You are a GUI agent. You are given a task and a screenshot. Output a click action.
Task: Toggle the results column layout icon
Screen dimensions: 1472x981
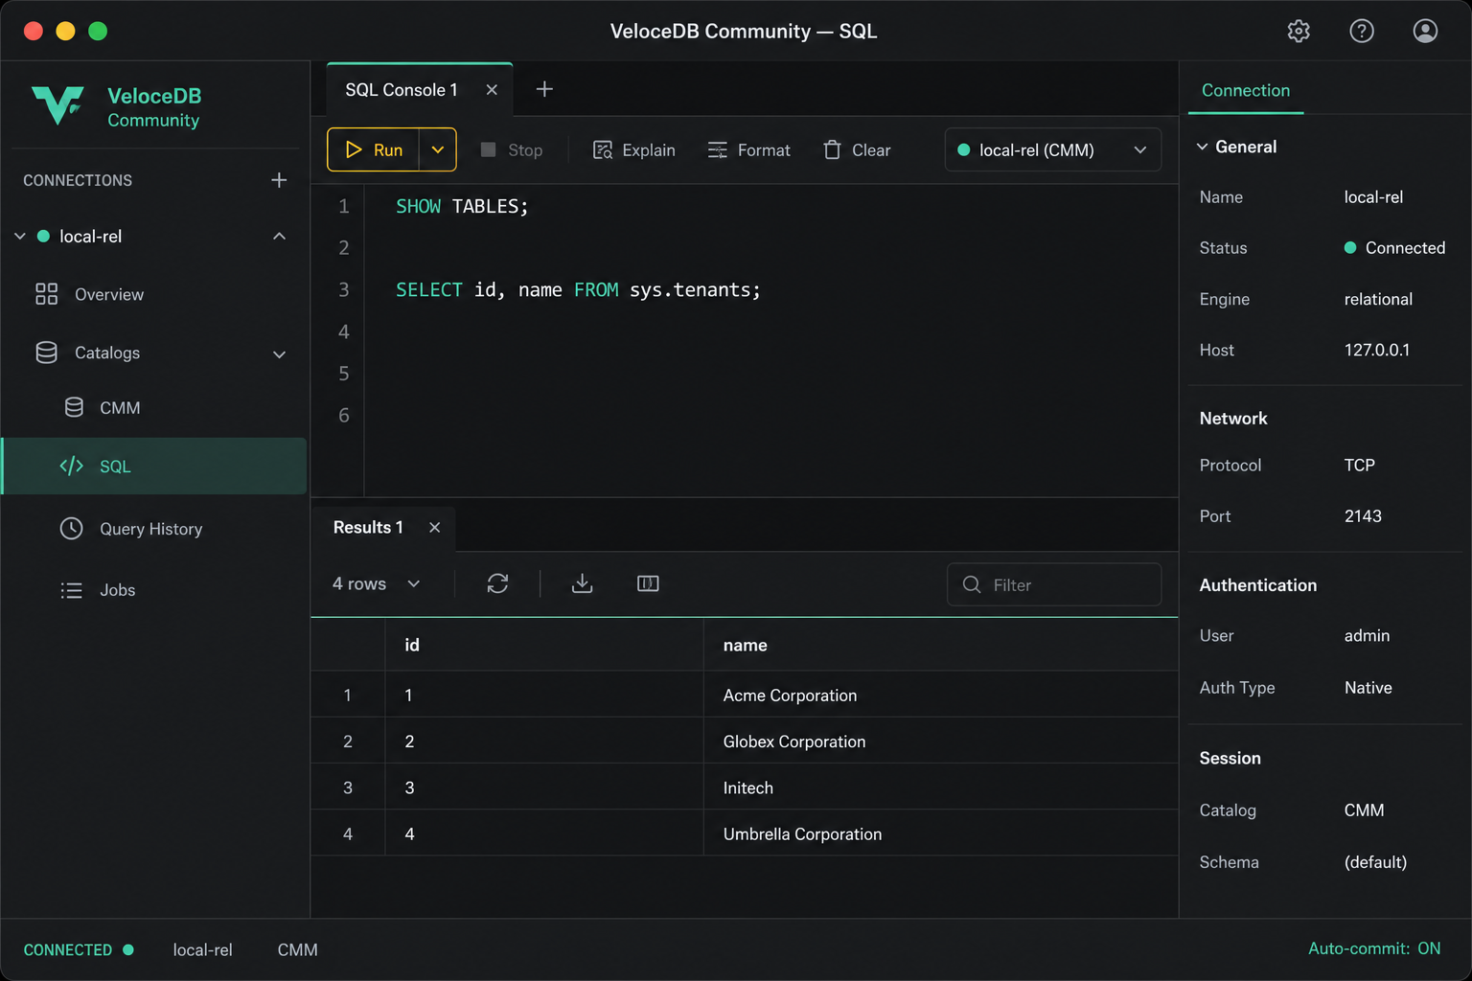pos(648,583)
